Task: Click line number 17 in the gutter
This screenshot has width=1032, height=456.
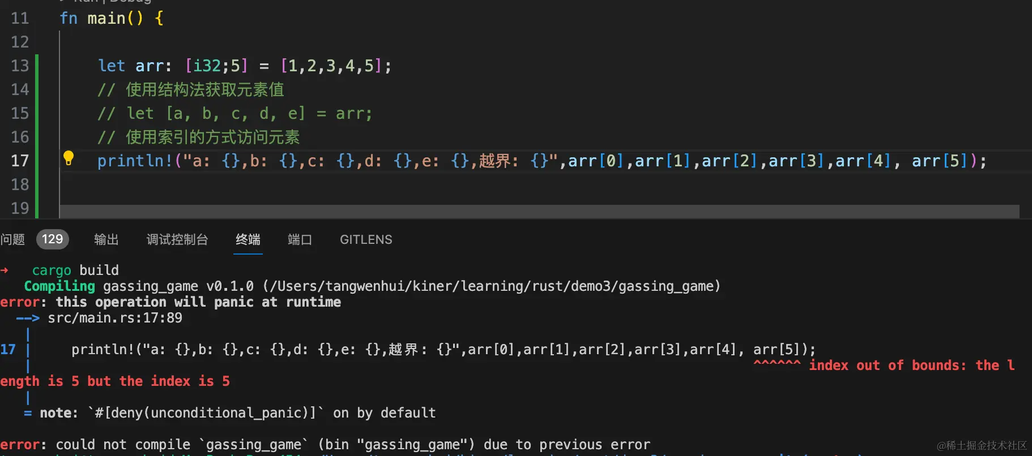Action: point(20,161)
